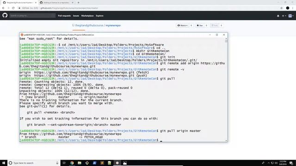The height and width of the screenshot is (166, 296).
Task: Open the thegitandgithubcourse owner link
Action: click(89, 25)
